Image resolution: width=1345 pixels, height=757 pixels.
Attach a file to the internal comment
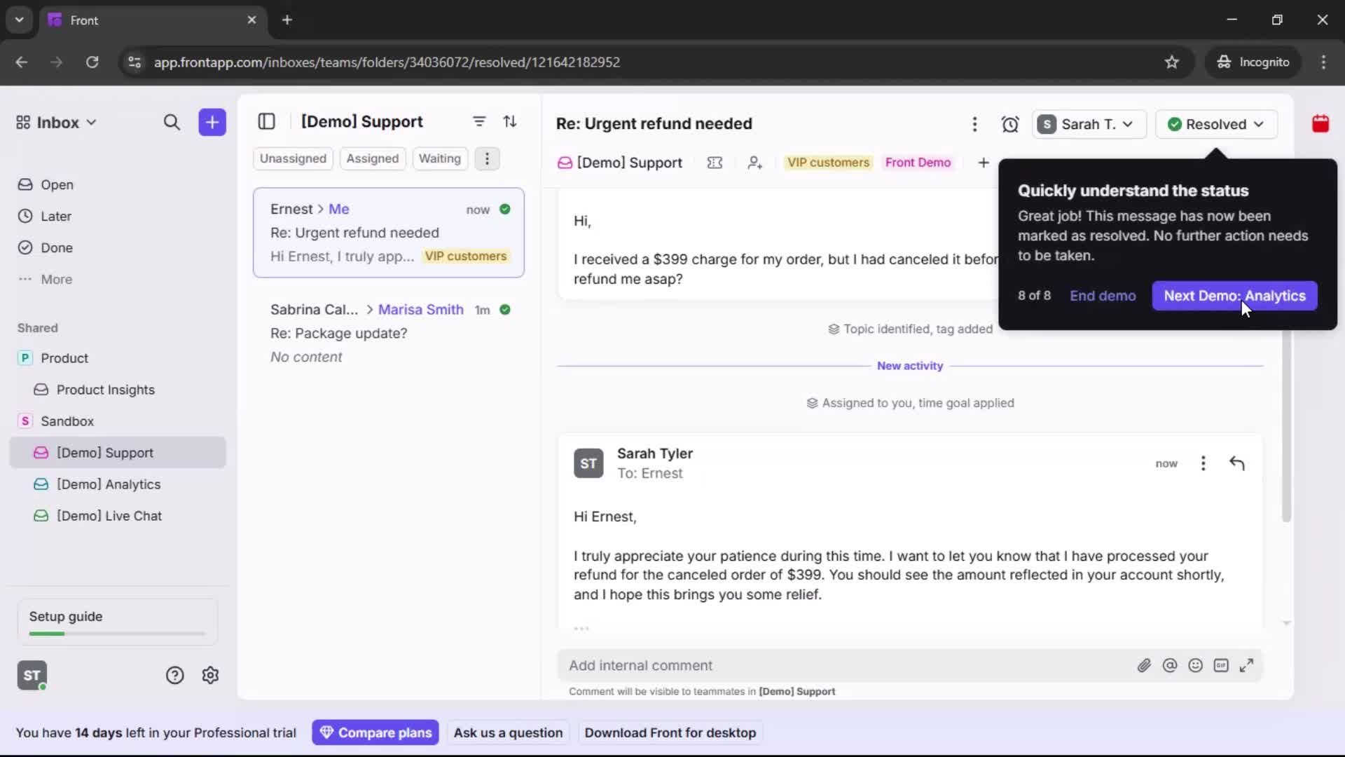pos(1145,665)
